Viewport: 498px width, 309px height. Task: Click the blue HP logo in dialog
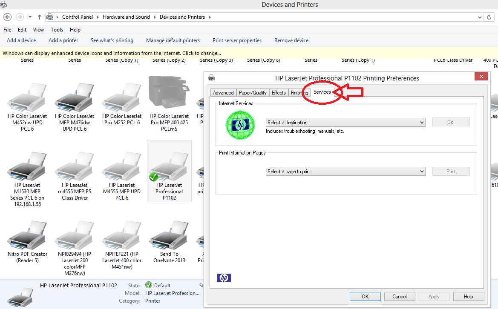(x=224, y=278)
